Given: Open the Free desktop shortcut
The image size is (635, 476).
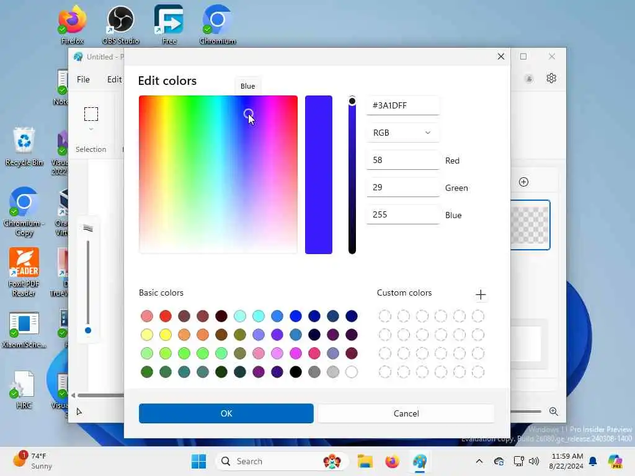Looking at the screenshot, I should [169, 25].
